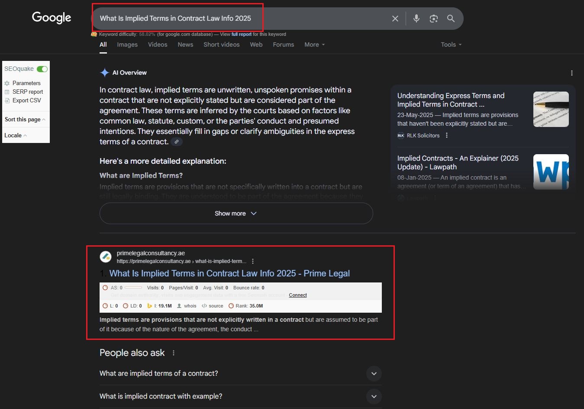The height and width of the screenshot is (409, 584).
Task: Click the SEOquake Connect link
Action: pyautogui.click(x=298, y=295)
